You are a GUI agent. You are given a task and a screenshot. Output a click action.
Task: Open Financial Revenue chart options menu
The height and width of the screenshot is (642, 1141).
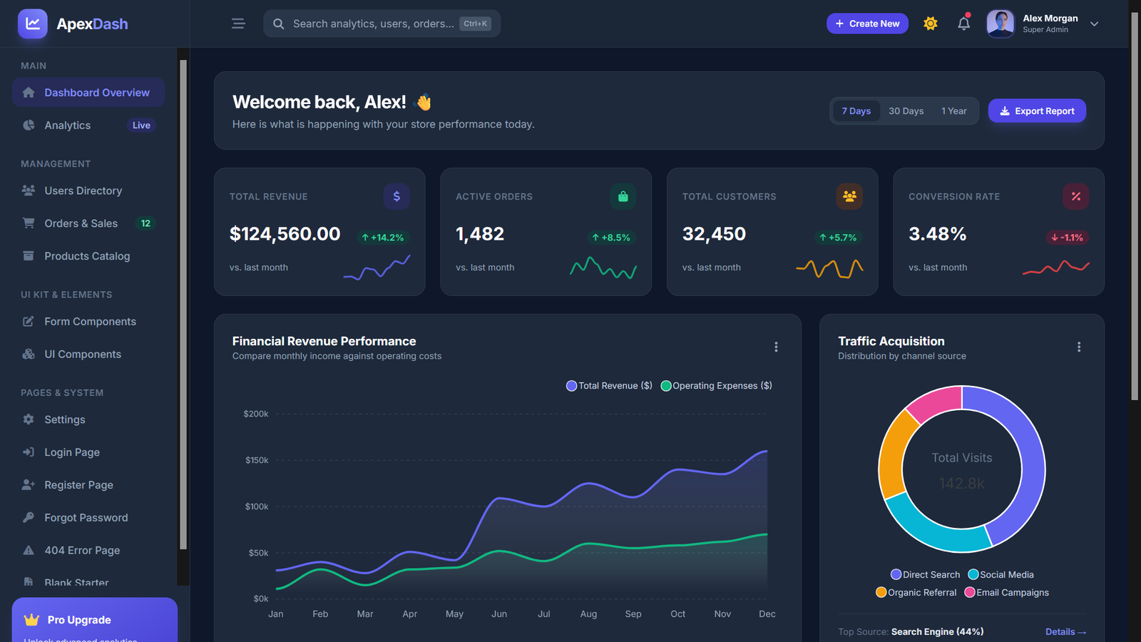776,347
